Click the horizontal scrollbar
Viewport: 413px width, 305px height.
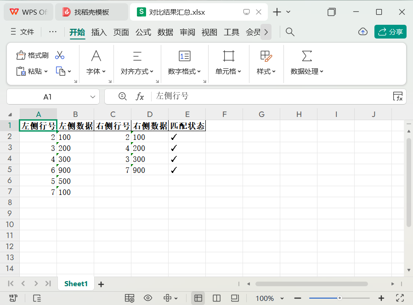[311, 284]
